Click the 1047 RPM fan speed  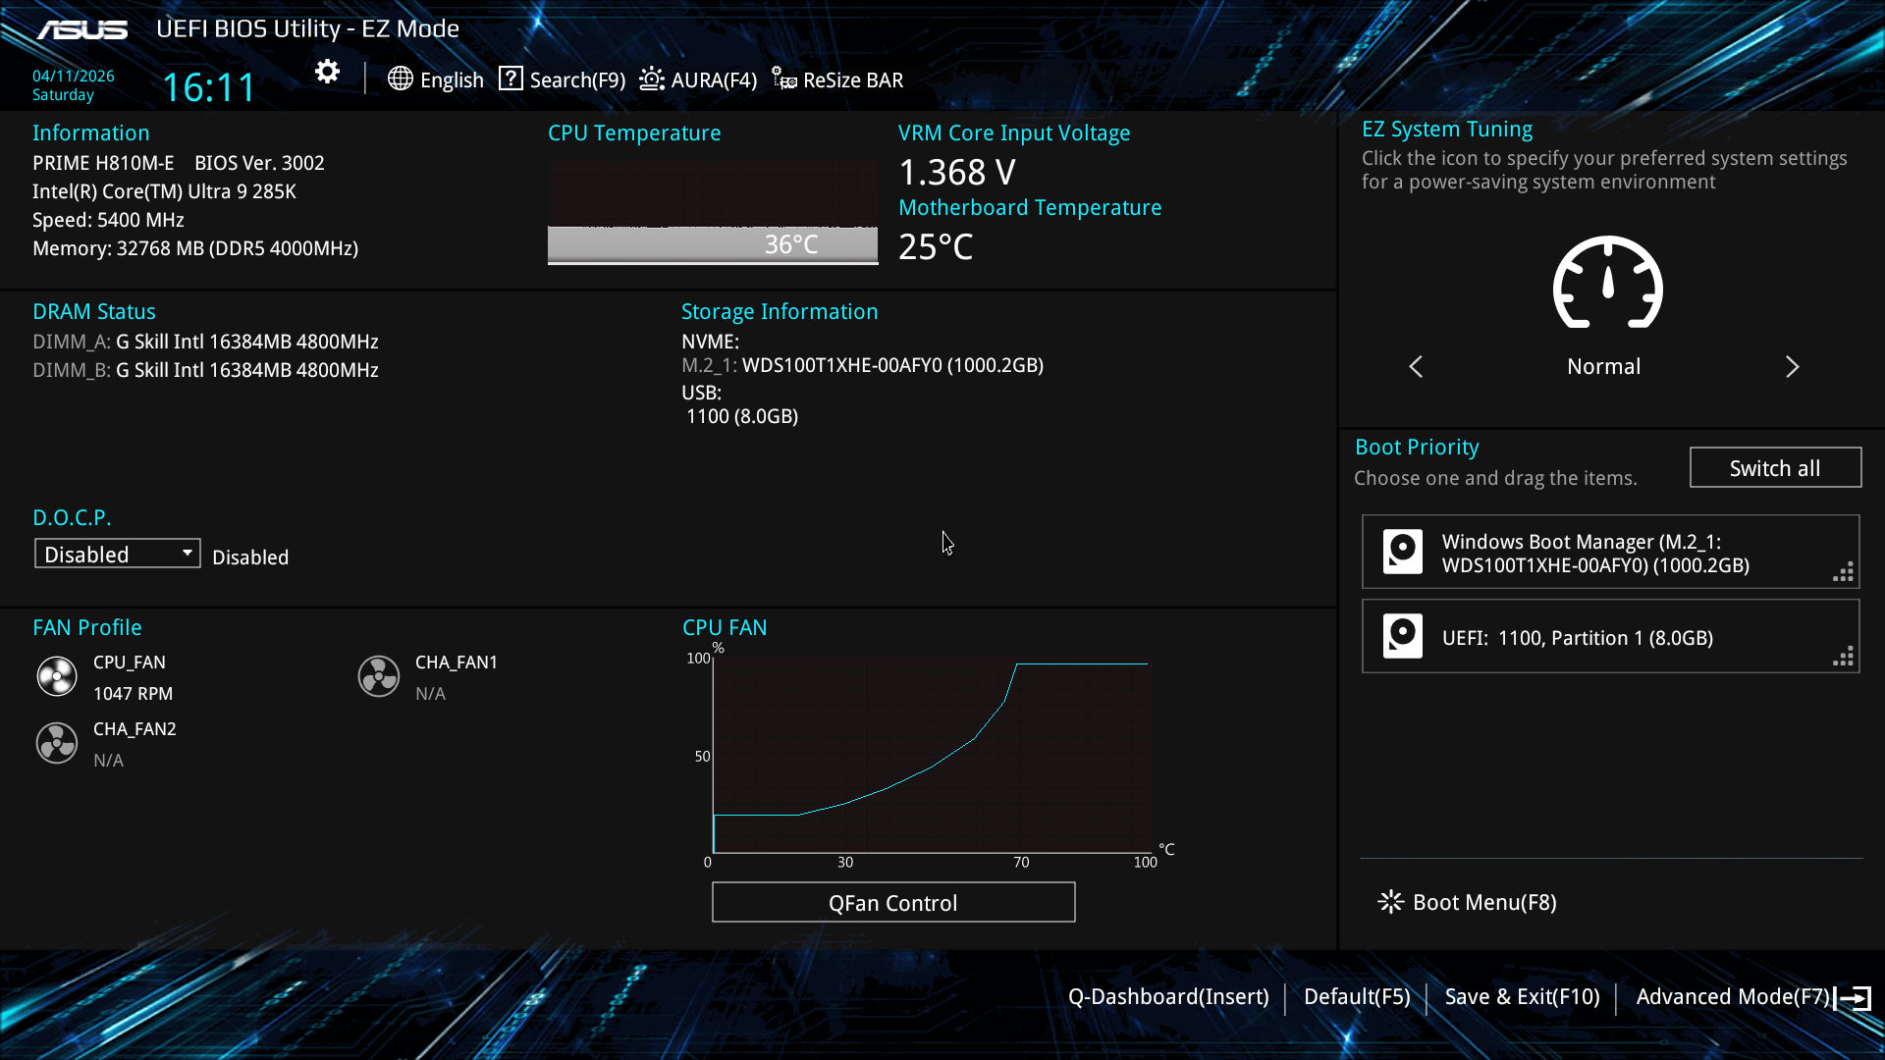(133, 694)
